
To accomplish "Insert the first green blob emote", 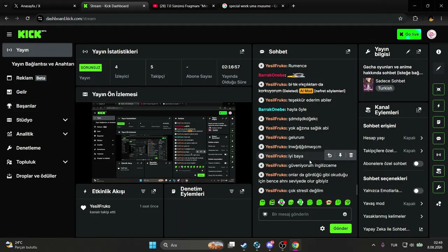I will (x=262, y=202).
